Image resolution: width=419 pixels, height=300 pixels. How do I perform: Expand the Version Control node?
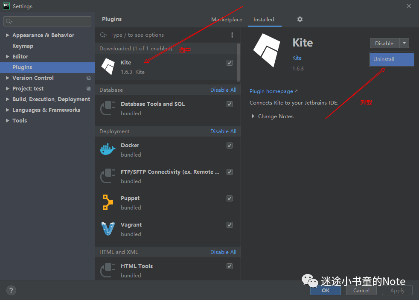tap(8, 78)
